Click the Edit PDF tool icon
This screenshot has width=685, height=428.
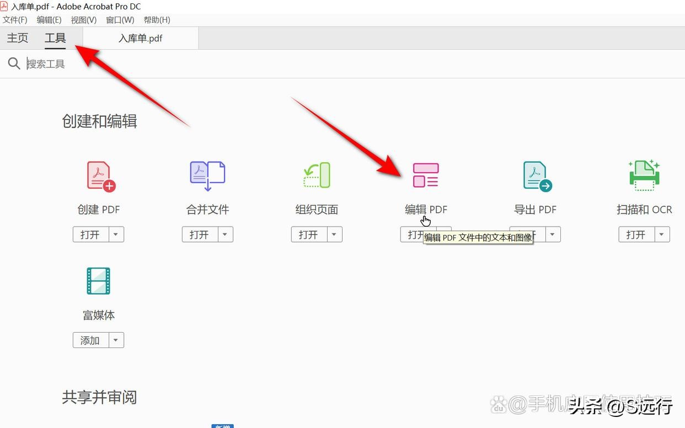tap(426, 175)
